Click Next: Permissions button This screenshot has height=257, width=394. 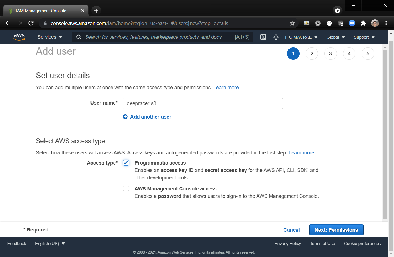click(x=336, y=230)
